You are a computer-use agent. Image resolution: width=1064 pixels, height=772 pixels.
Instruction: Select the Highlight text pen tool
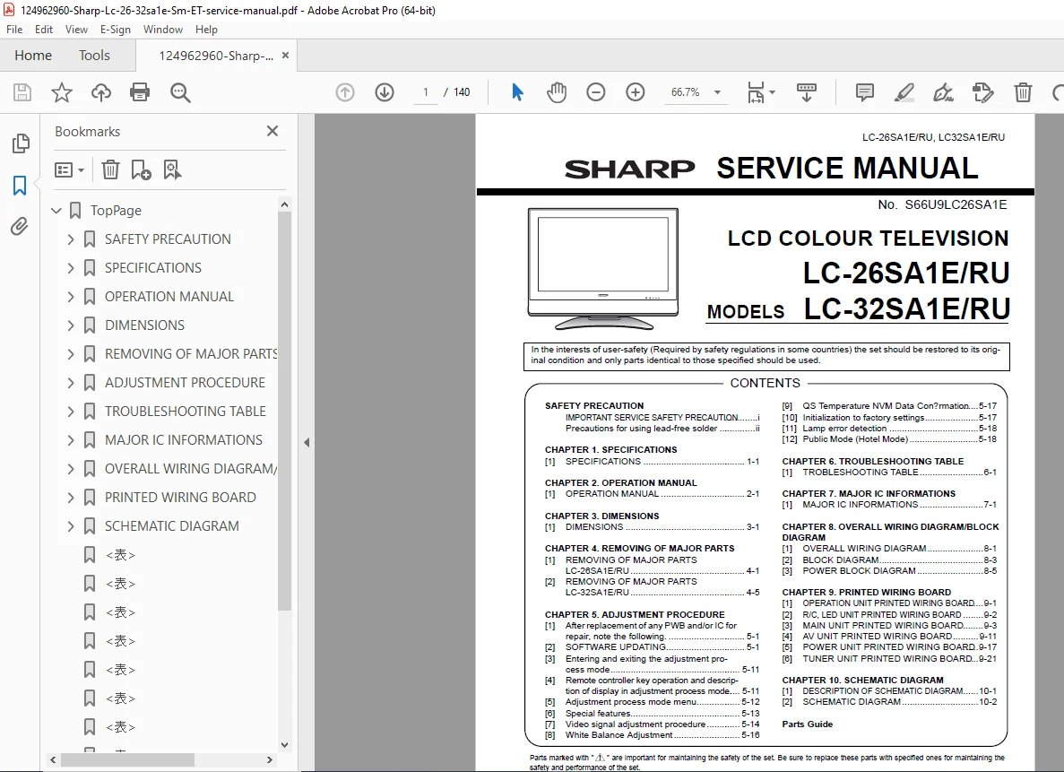[x=904, y=92]
